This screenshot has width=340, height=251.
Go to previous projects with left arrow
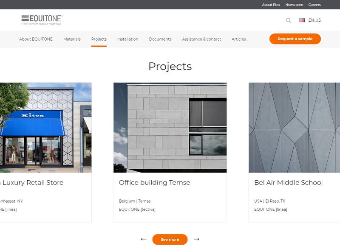tap(144, 239)
